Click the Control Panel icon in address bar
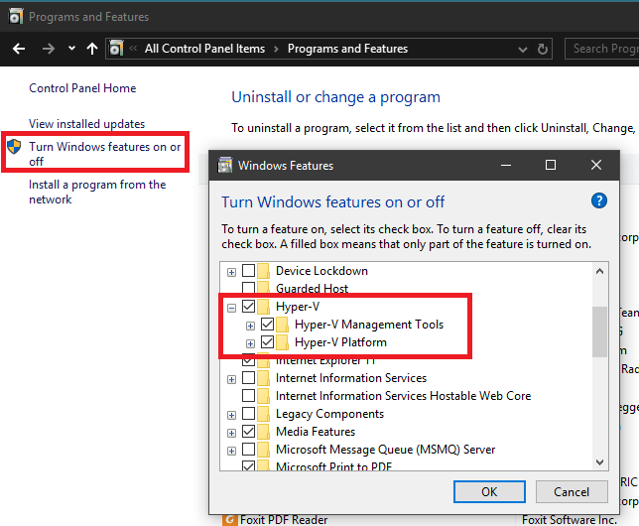 pyautogui.click(x=118, y=49)
